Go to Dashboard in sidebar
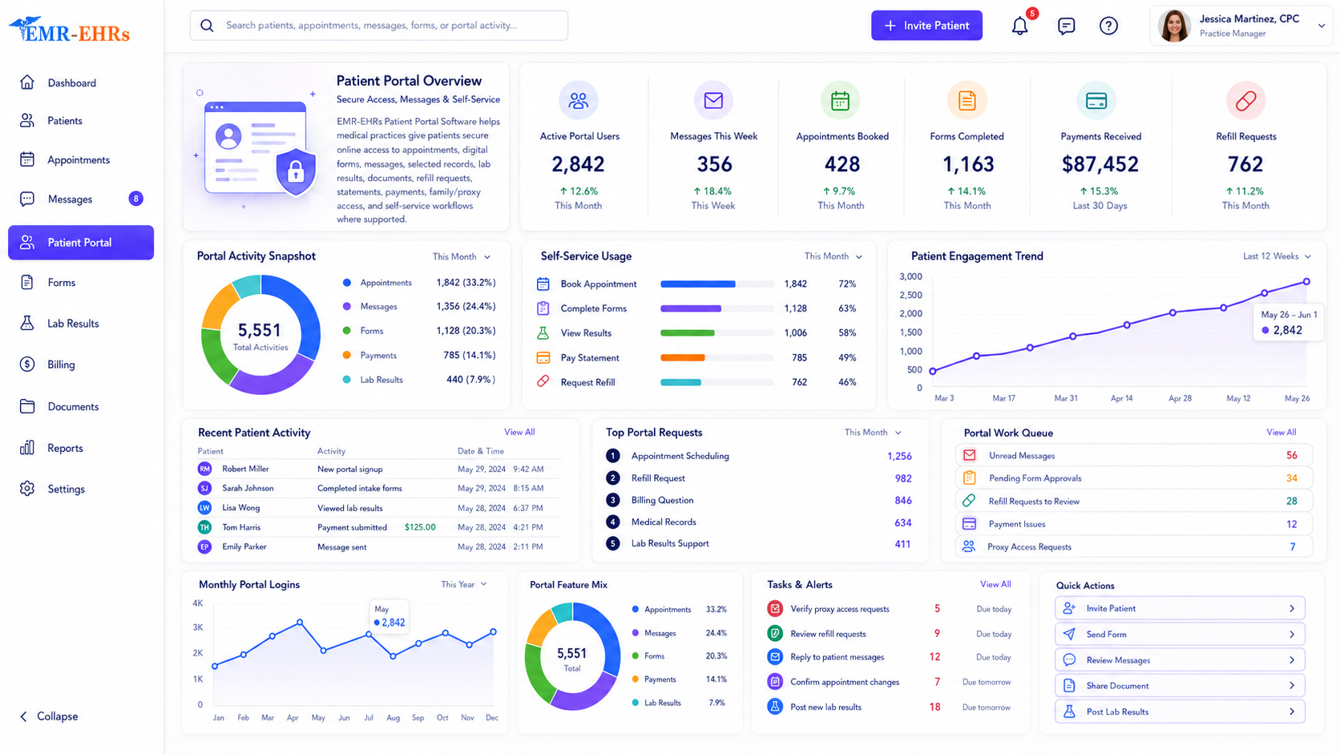1340x754 pixels. 80,83
